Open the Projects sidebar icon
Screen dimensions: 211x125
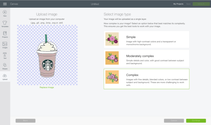(x=5, y=33)
